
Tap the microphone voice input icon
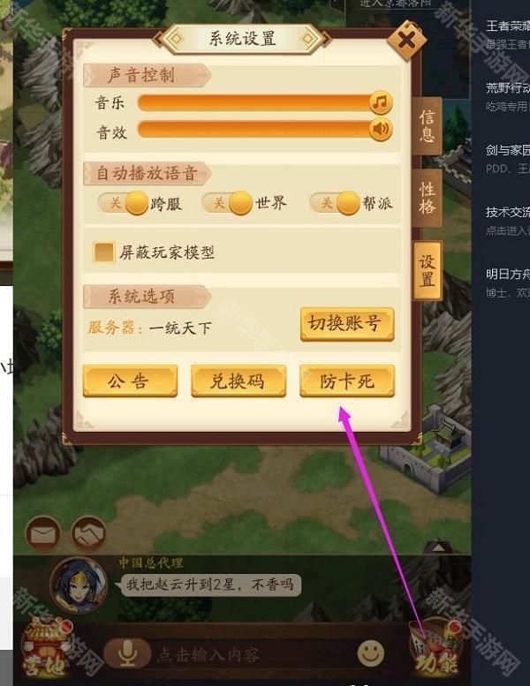pos(127,653)
